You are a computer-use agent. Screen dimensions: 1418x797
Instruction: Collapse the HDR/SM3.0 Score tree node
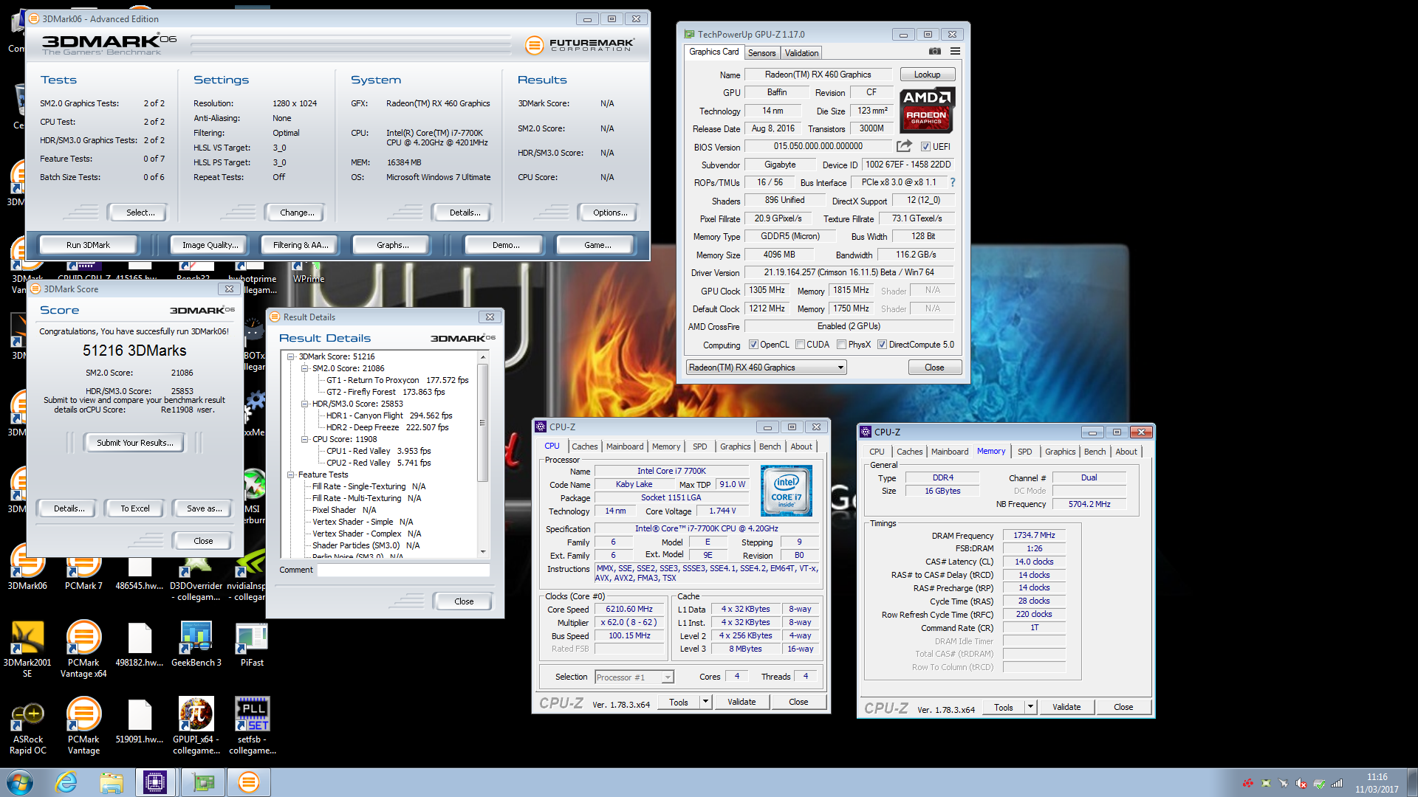304,404
